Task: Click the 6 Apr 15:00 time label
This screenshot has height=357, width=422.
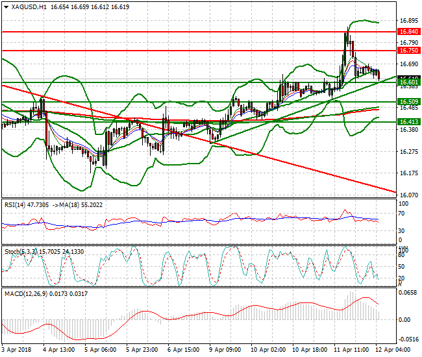Action: [183, 350]
